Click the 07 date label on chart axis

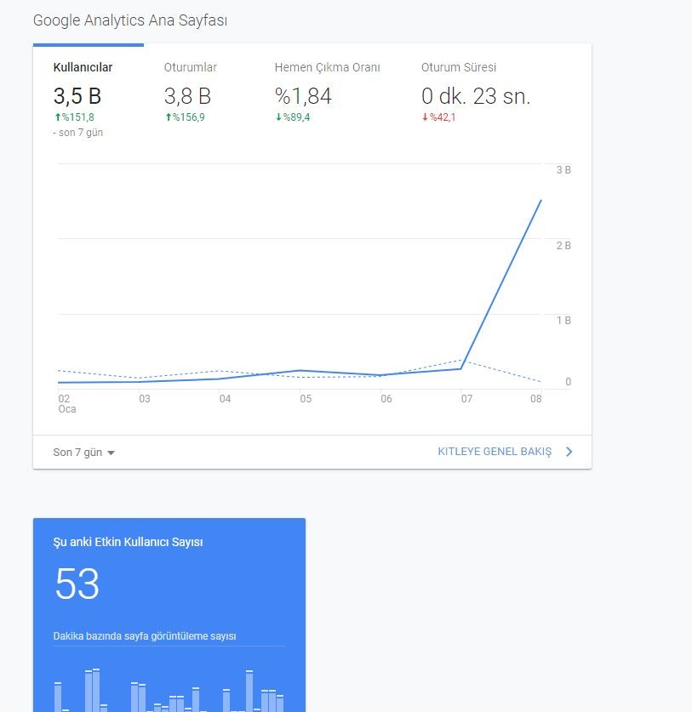click(466, 399)
